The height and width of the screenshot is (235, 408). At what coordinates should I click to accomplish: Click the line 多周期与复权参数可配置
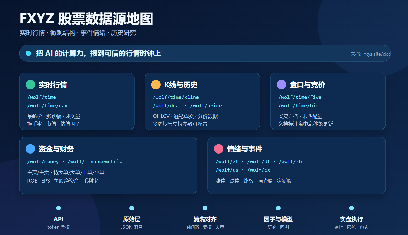180,124
